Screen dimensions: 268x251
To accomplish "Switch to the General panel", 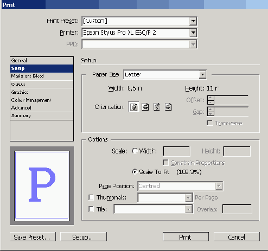I will coord(42,61).
